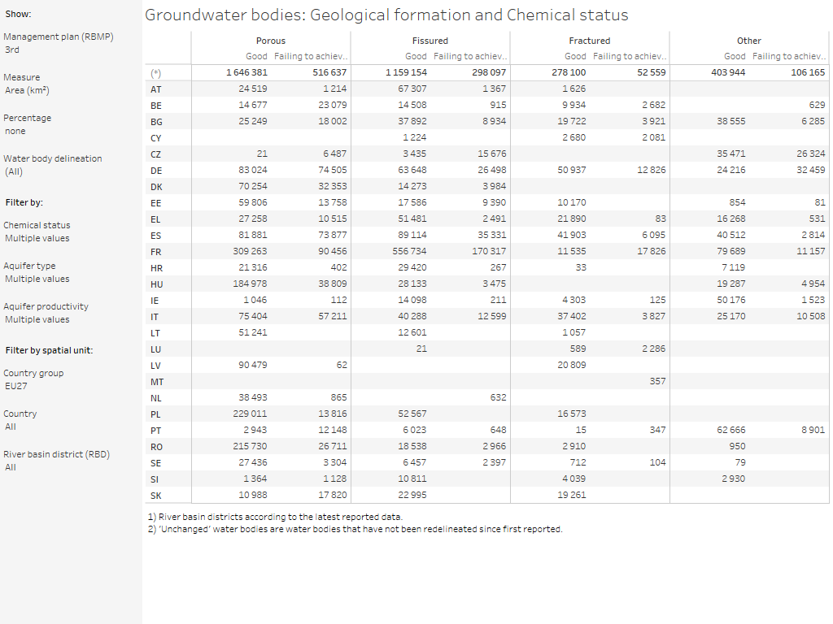Select the (*) totals row label
This screenshot has width=833, height=624.
[155, 73]
